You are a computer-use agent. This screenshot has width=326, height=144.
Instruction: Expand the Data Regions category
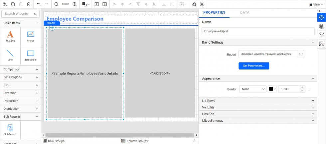37,77
